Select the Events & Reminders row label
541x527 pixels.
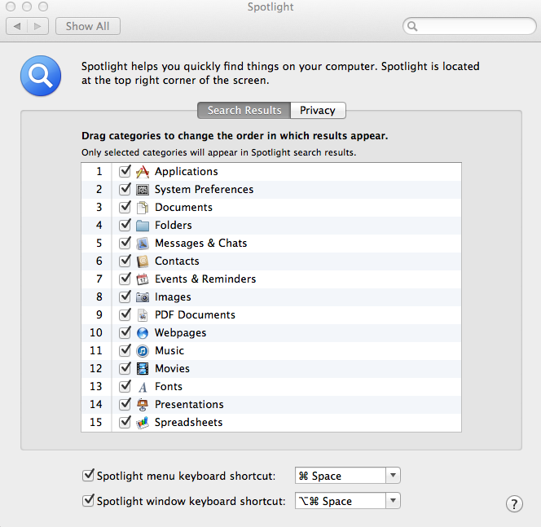click(x=205, y=279)
